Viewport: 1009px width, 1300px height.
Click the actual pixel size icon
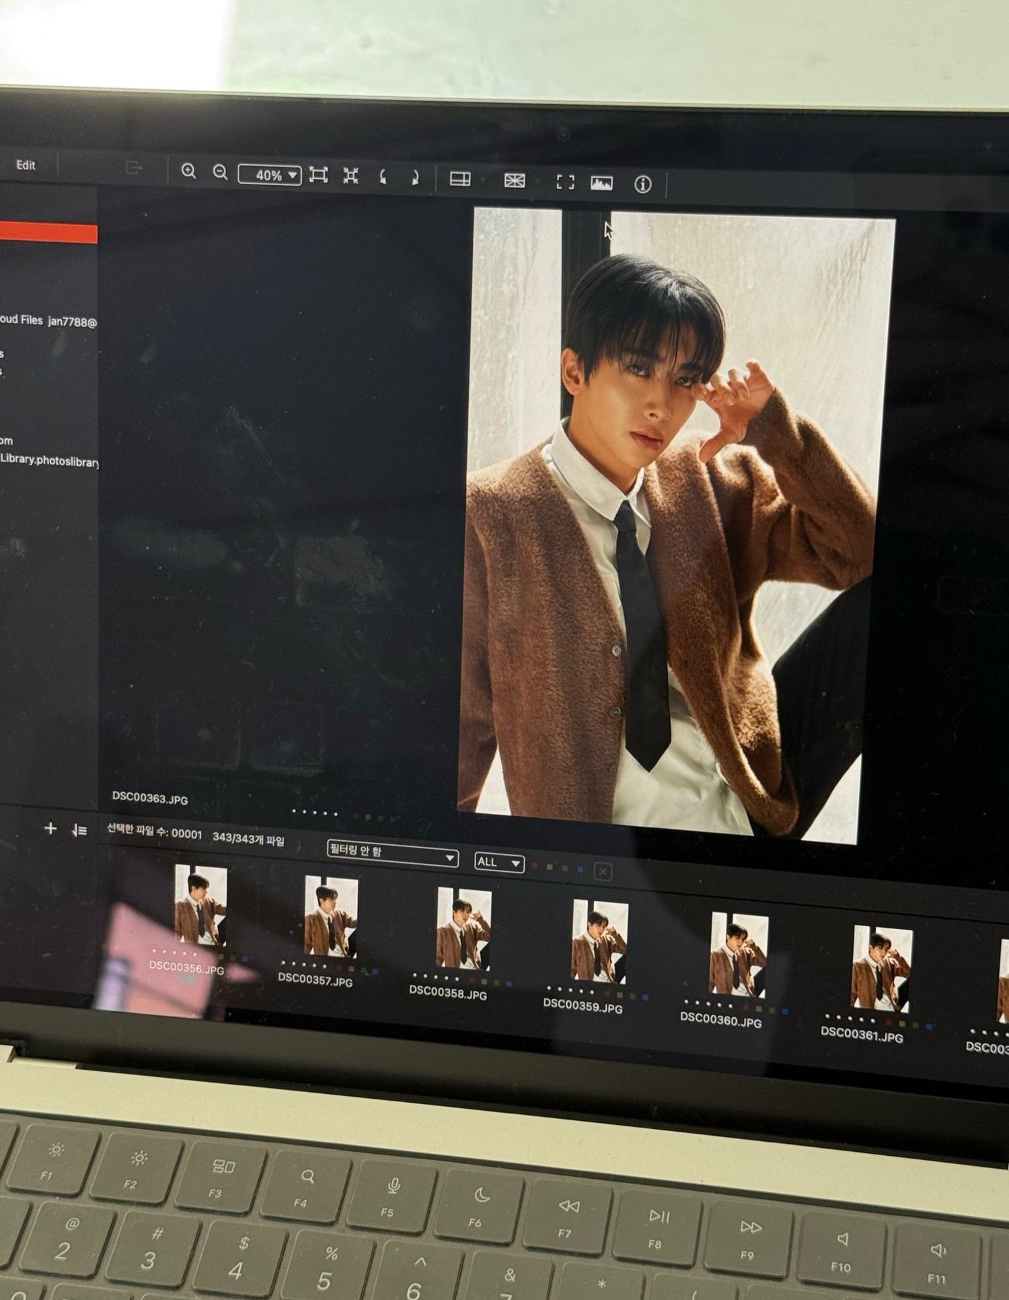(350, 176)
